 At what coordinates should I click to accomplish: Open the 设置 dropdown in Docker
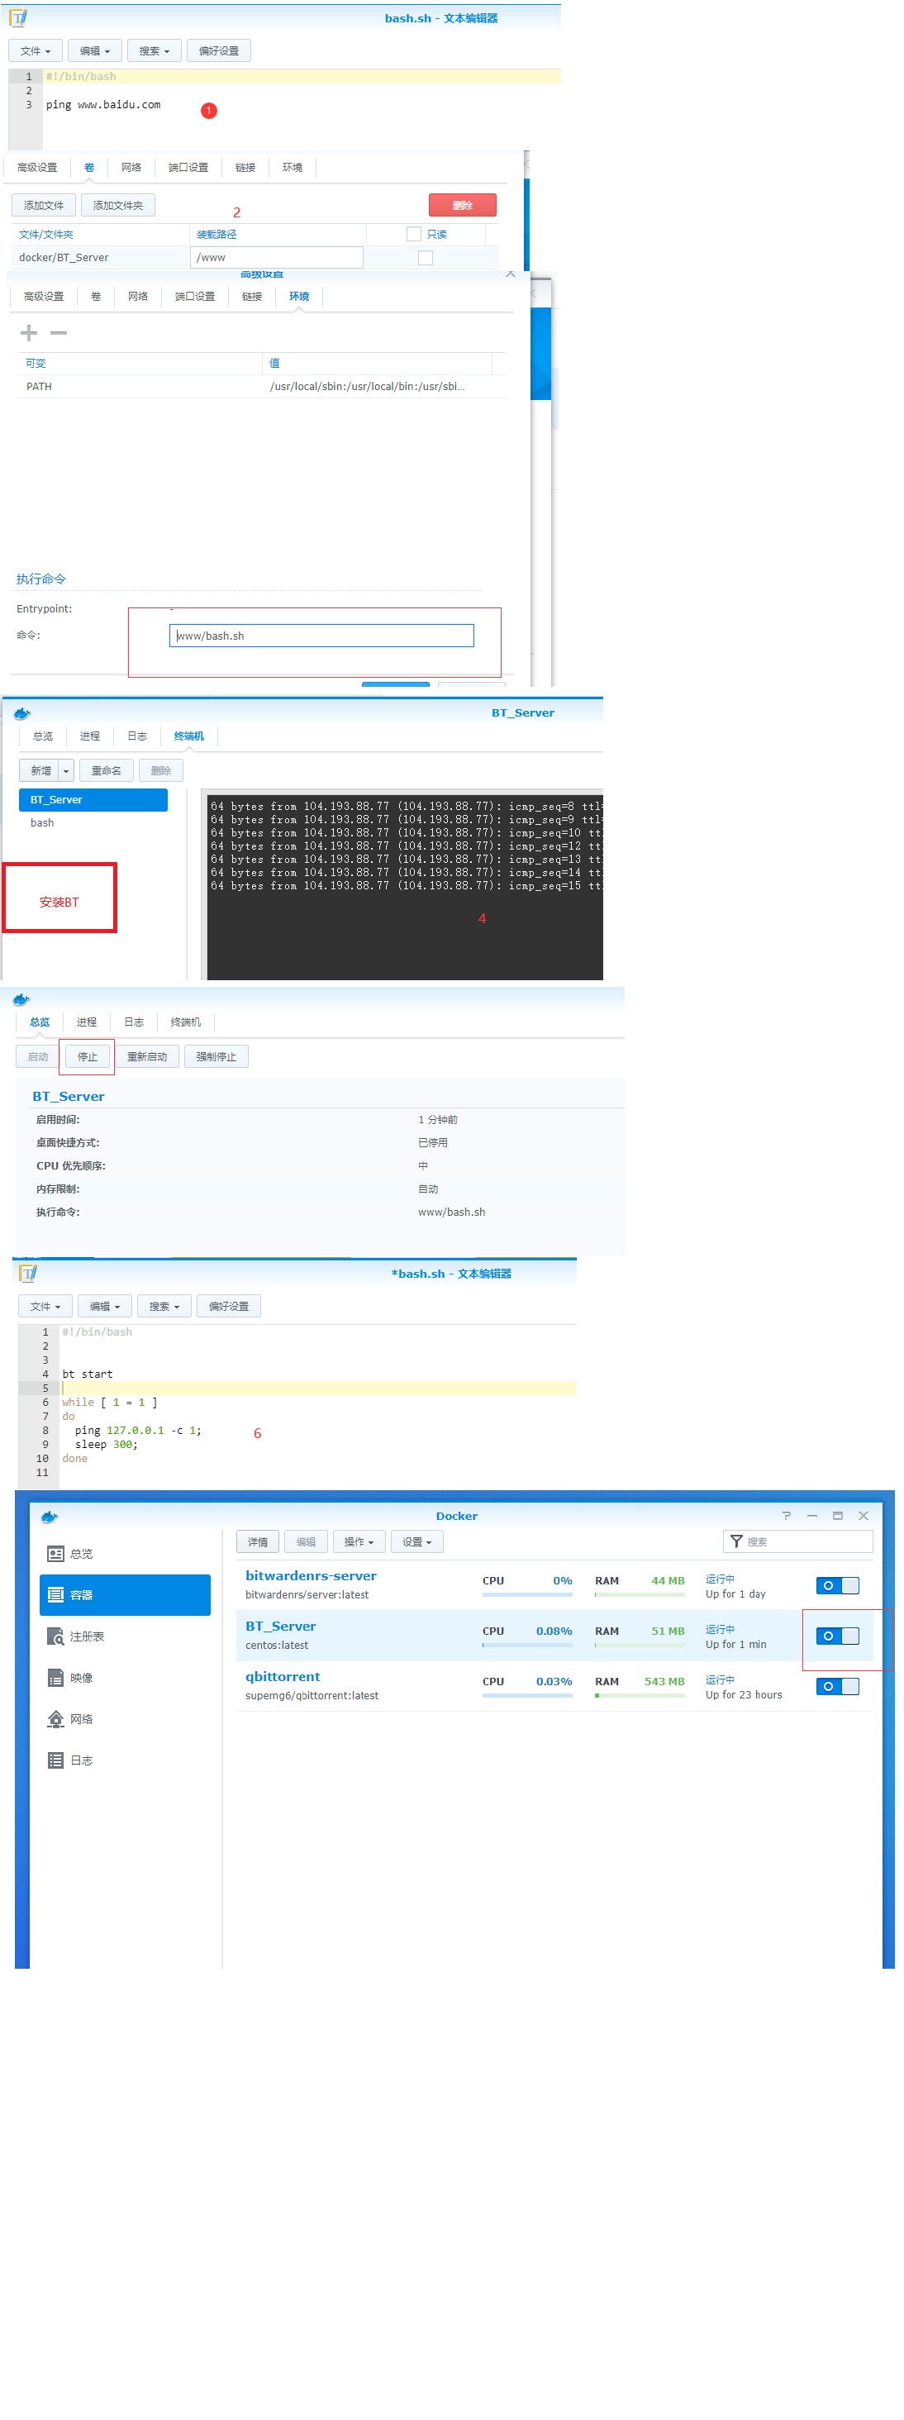tap(417, 1541)
